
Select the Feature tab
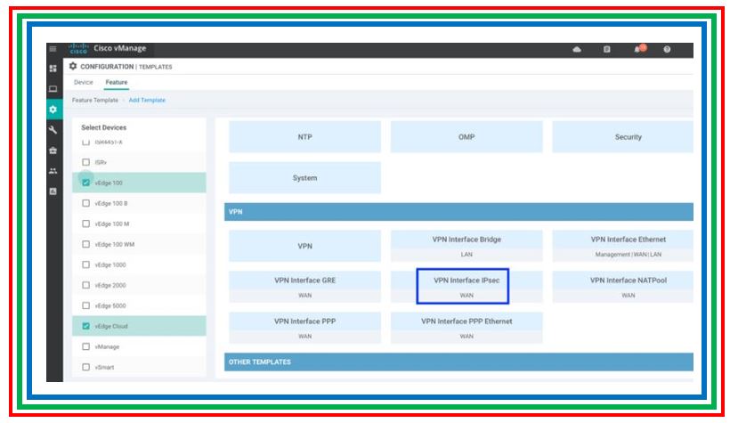tap(117, 83)
